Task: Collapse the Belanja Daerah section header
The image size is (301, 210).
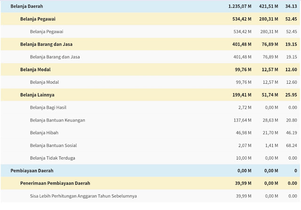Action: [x=27, y=7]
